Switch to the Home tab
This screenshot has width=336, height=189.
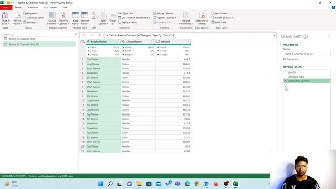18,7
